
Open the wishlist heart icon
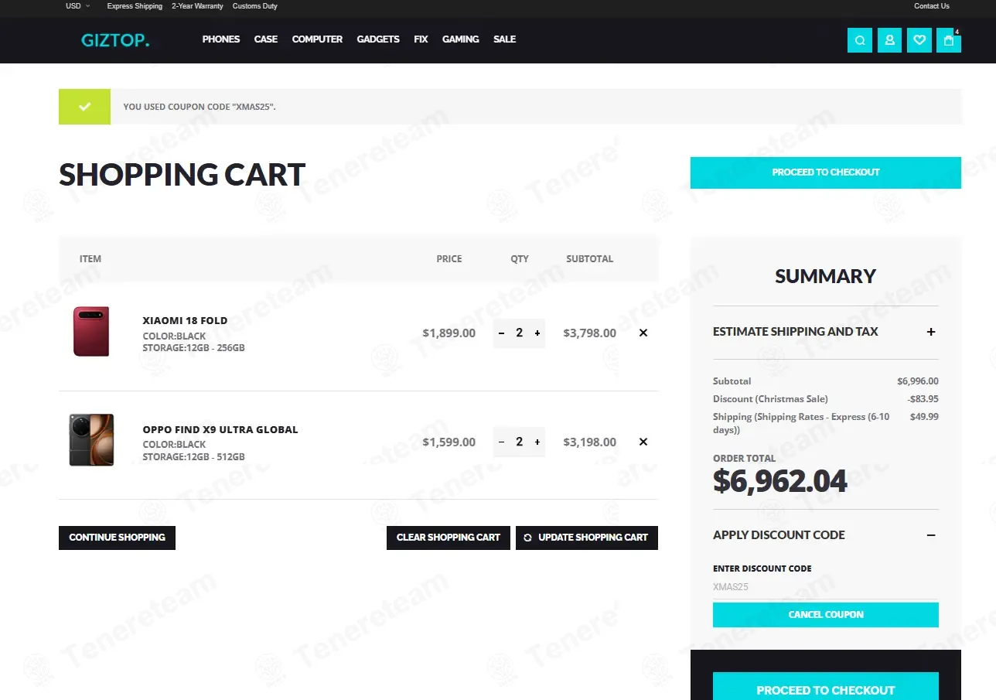click(x=919, y=40)
